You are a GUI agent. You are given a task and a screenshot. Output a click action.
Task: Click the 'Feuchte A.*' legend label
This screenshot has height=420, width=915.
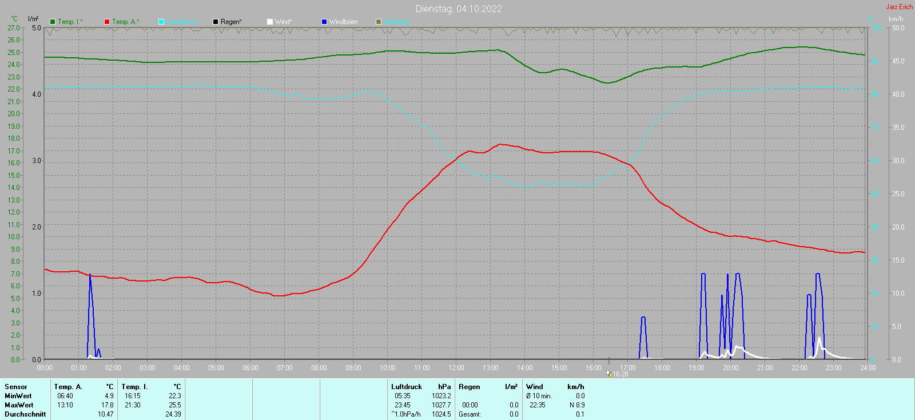pos(182,22)
